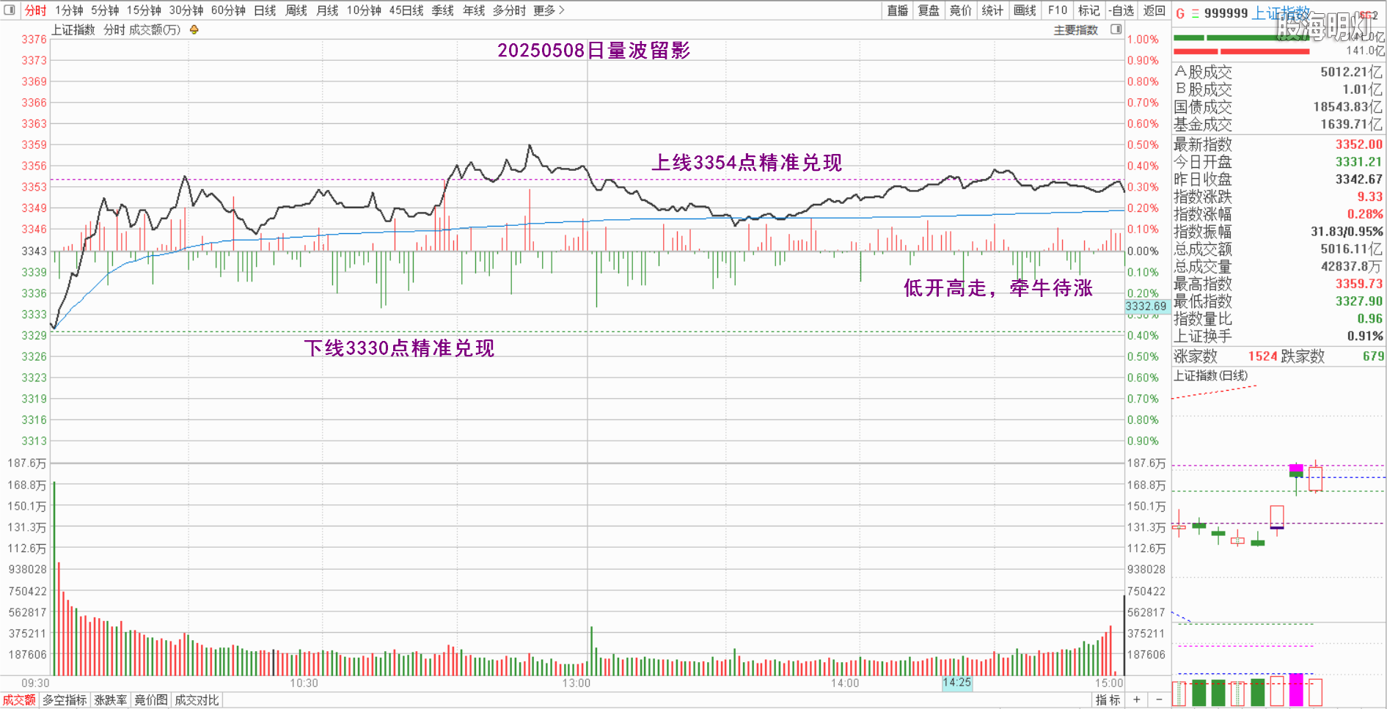Screen dimensions: 1387x709
Task: Select the 成交对比 bottom tab
Action: pos(197,700)
